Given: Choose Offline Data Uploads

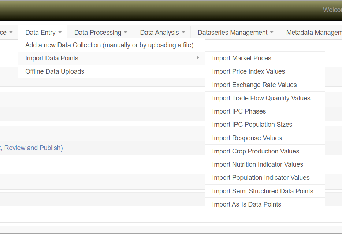Looking at the screenshot, I should (55, 71).
